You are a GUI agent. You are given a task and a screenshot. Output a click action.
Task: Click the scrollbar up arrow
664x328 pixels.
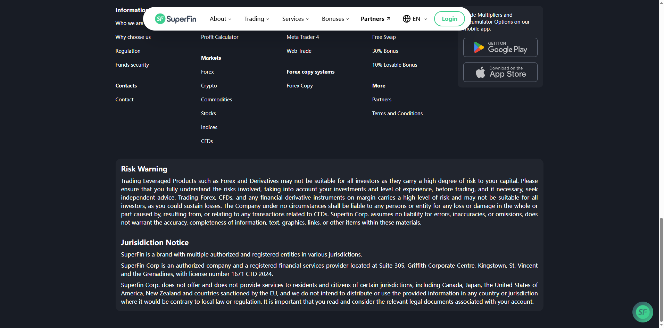(x=661, y=3)
